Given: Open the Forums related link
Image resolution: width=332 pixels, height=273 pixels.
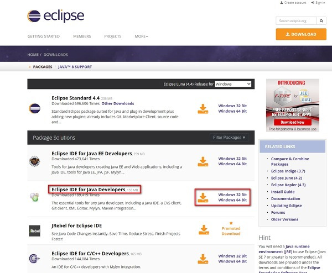Looking at the screenshot, I should pos(278,212).
